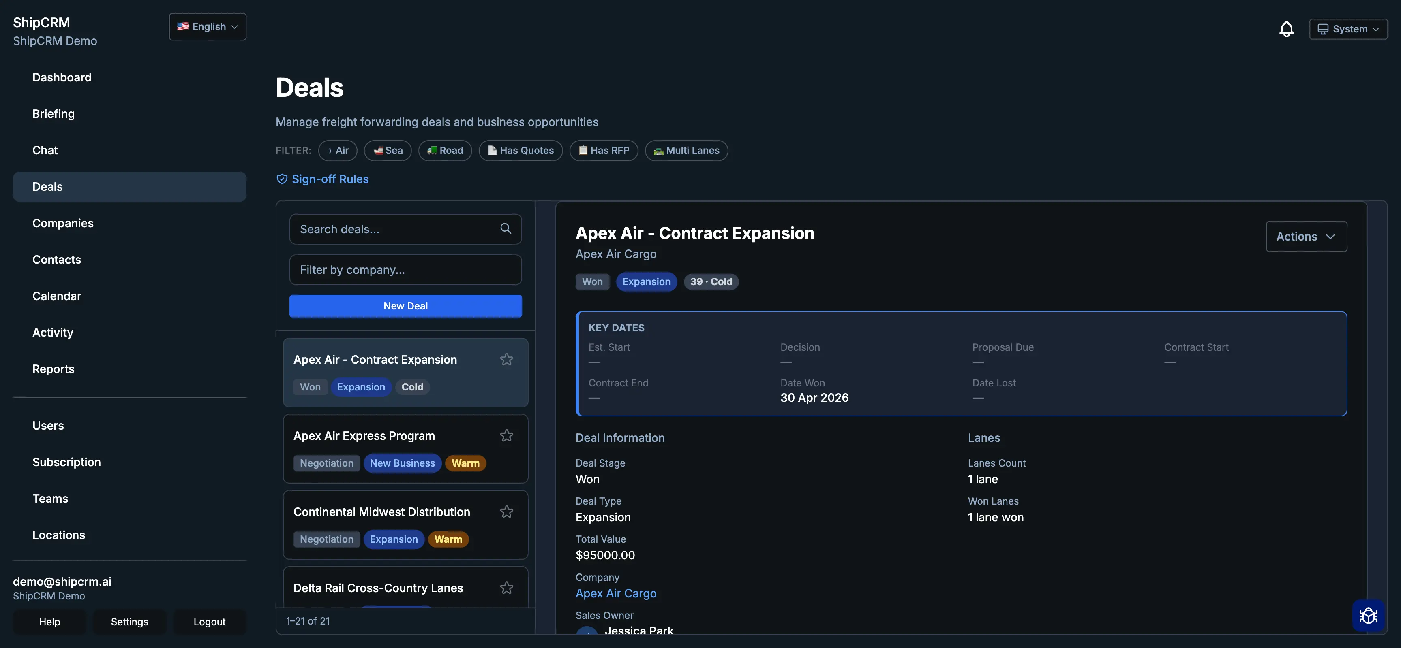Viewport: 1401px width, 648px height.
Task: Open Settings from the sidebar footer
Action: 129,622
